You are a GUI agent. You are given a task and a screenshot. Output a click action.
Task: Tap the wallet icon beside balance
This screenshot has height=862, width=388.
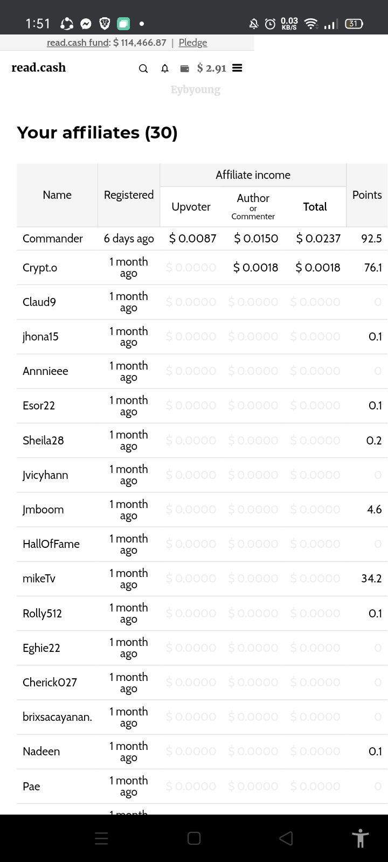coord(184,68)
